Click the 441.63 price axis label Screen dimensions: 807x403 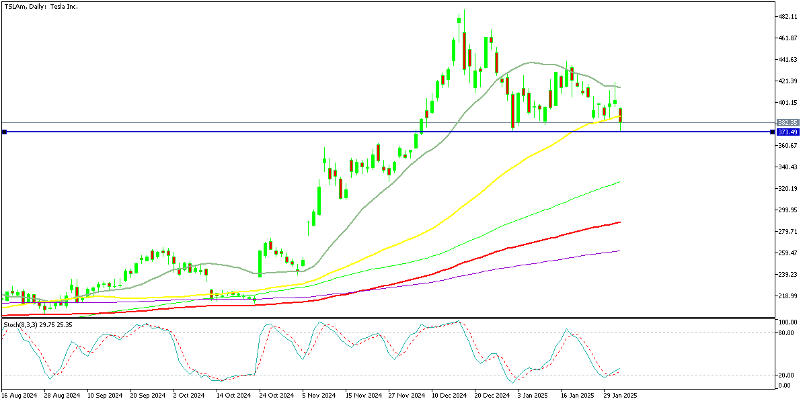(787, 59)
